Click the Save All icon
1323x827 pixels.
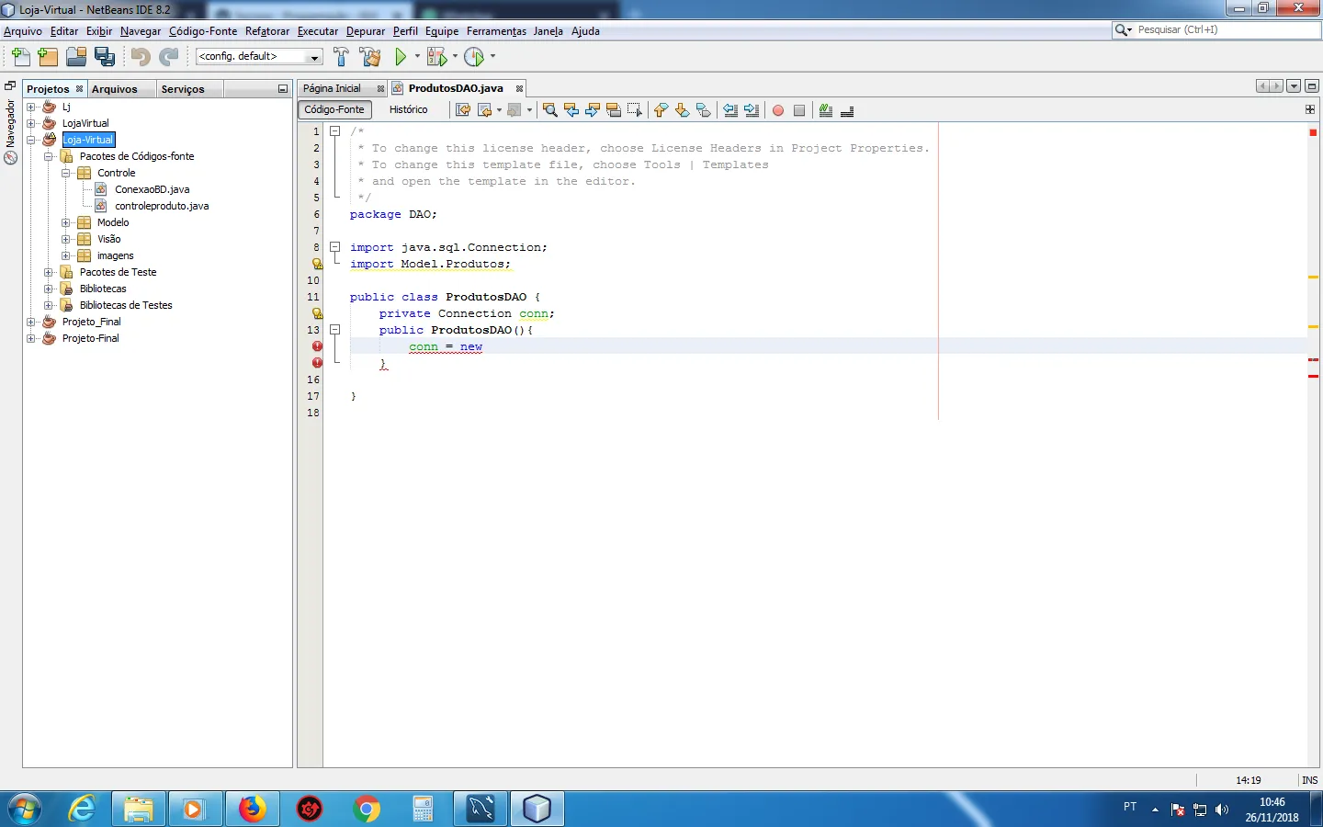tap(105, 57)
